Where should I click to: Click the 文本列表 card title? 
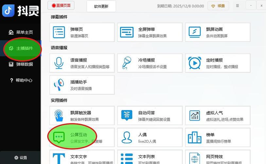[146, 156]
